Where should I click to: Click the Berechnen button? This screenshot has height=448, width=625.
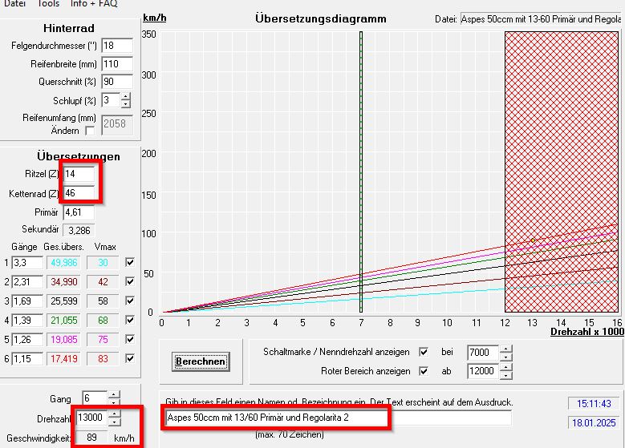click(201, 361)
